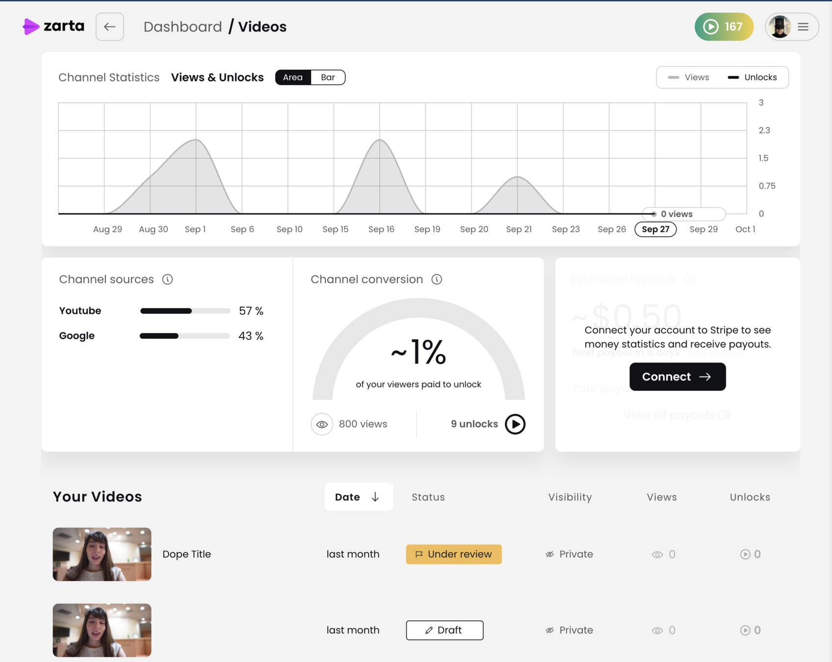Click the eye icon beside 800 views
832x662 pixels.
322,424
